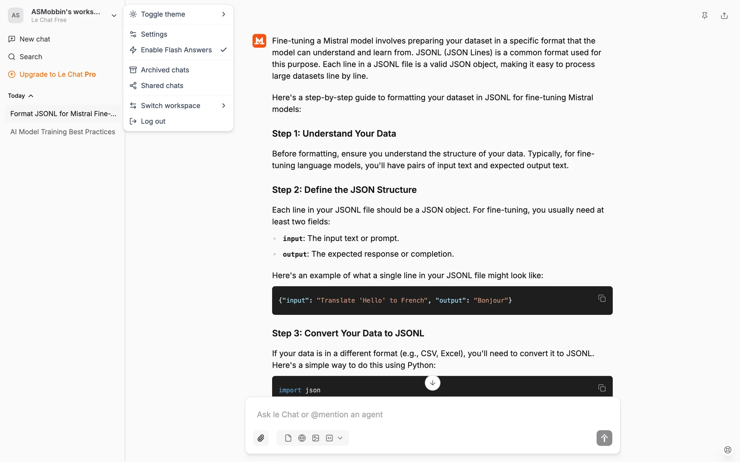Click the canvas document icon in composer
The width and height of the screenshot is (740, 462).
pos(288,438)
